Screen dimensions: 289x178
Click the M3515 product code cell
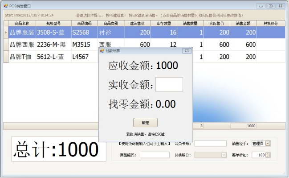tap(85, 45)
